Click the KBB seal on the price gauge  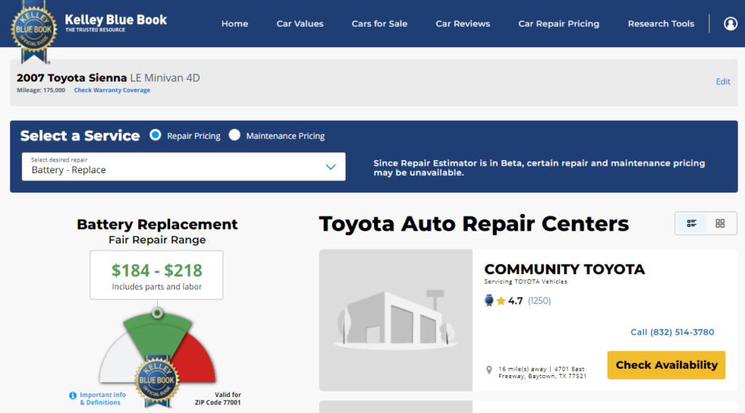[x=157, y=381]
